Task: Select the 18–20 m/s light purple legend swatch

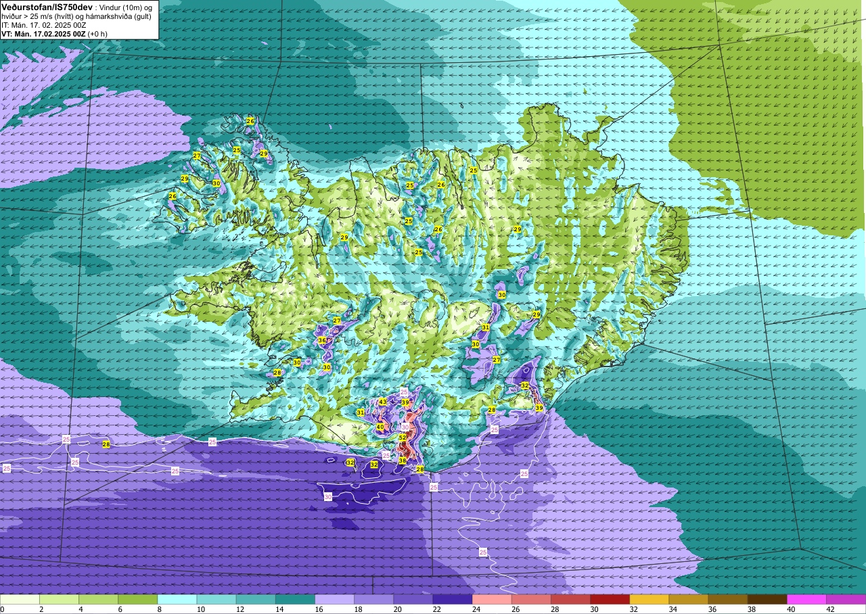Action: click(x=374, y=599)
